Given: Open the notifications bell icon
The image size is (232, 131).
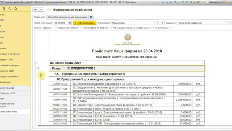Looking at the screenshot, I should pyautogui.click(x=16, y=9).
